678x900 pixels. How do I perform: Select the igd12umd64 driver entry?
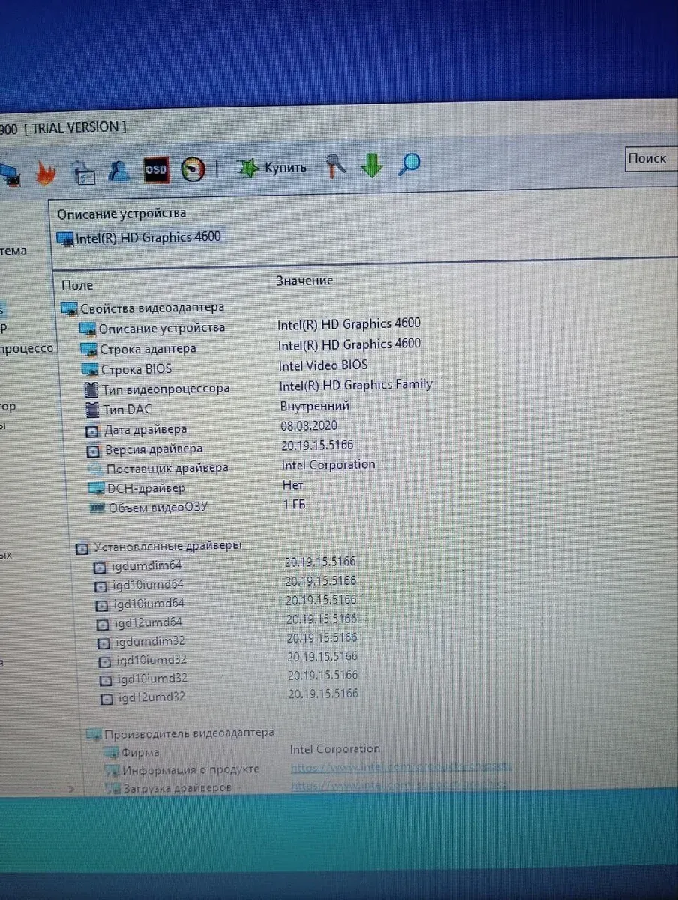coord(148,622)
